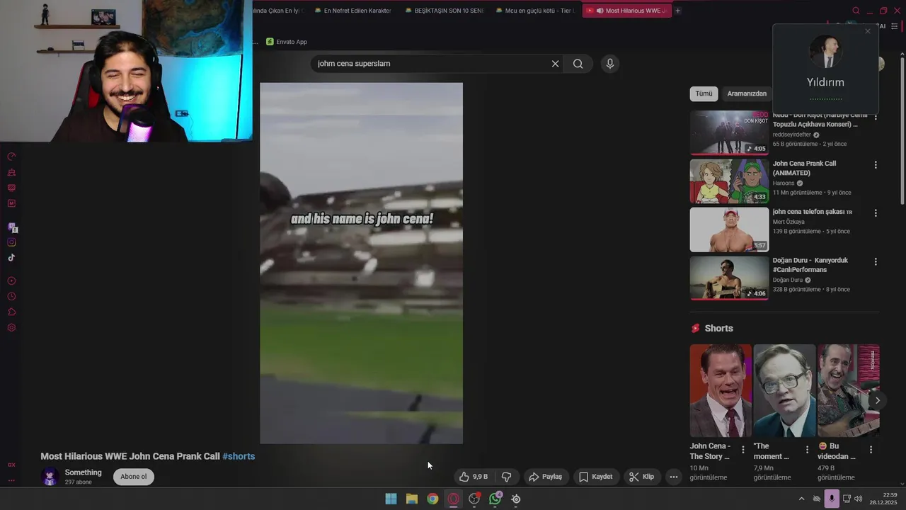
Task: Open the 'Mert Özkaya' channel name
Action: (x=789, y=222)
